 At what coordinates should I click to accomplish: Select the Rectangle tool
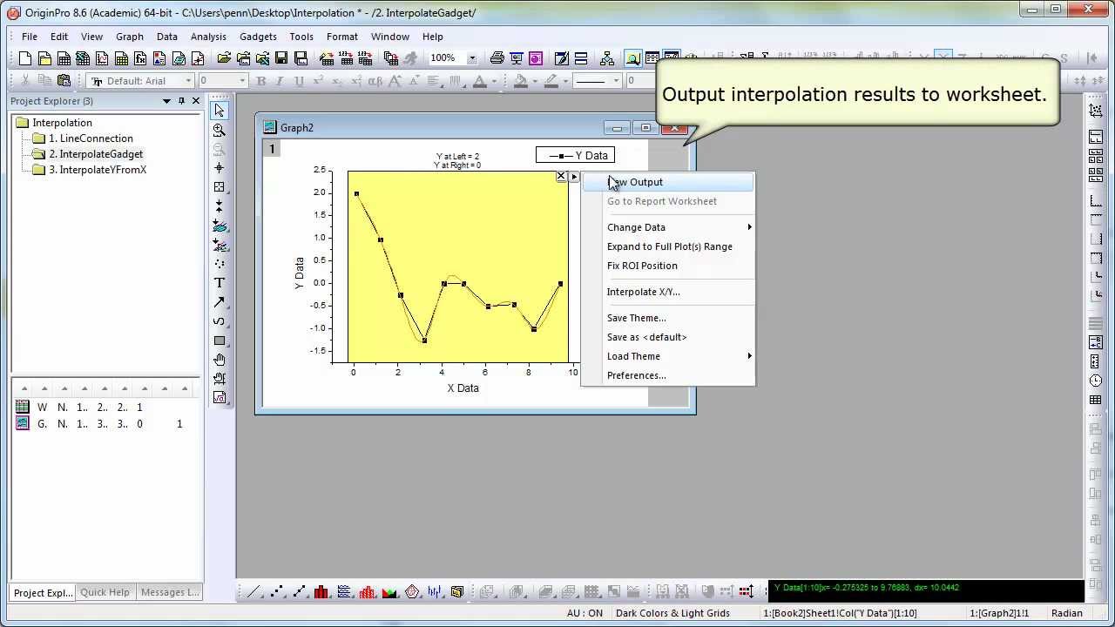pyautogui.click(x=220, y=340)
